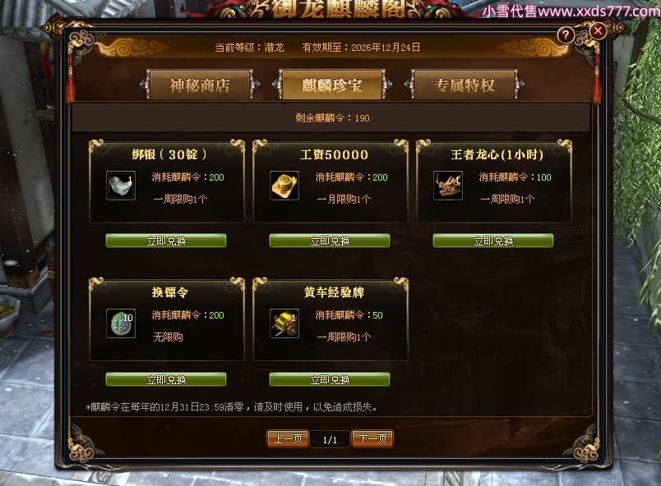Screen dimensions: 661x486
Task: Open help via the question mark icon
Action: point(566,35)
